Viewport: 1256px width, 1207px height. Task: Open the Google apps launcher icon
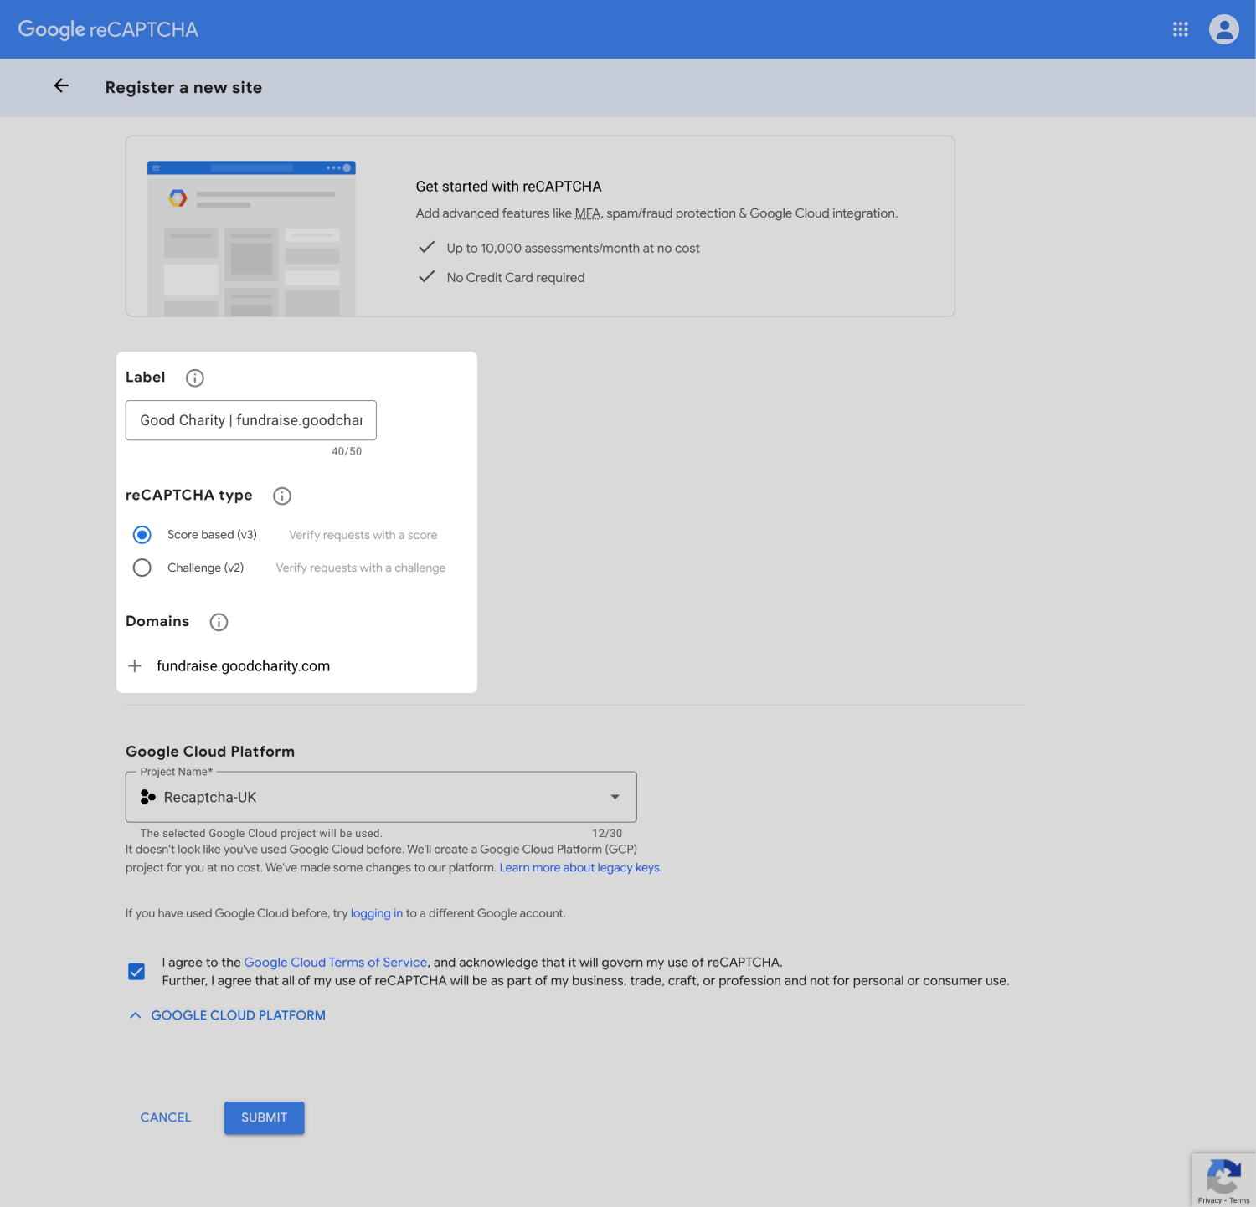[x=1180, y=28]
